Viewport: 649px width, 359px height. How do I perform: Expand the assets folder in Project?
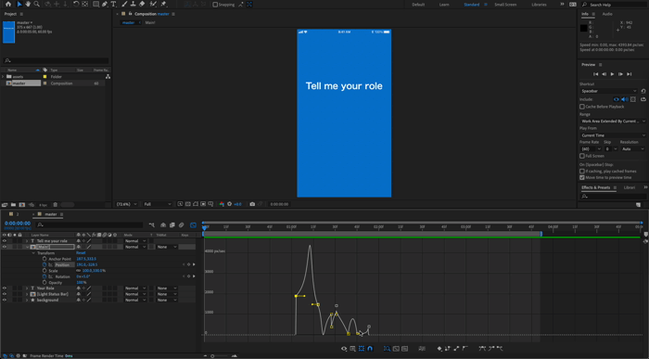click(4, 77)
